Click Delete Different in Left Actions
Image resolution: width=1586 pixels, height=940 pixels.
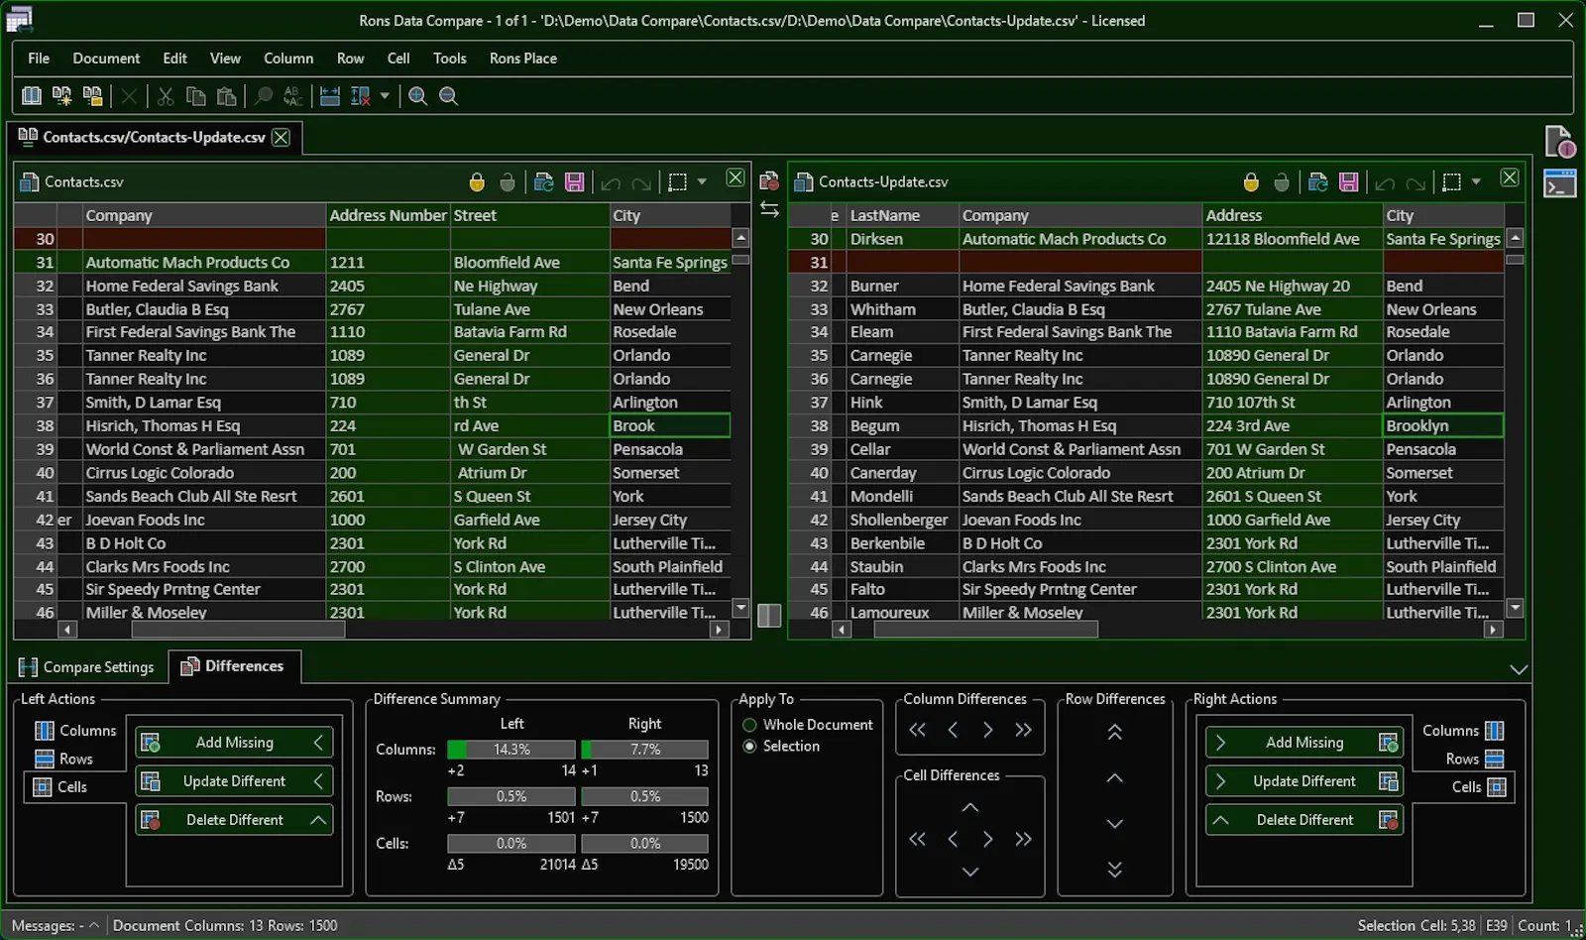pos(234,820)
